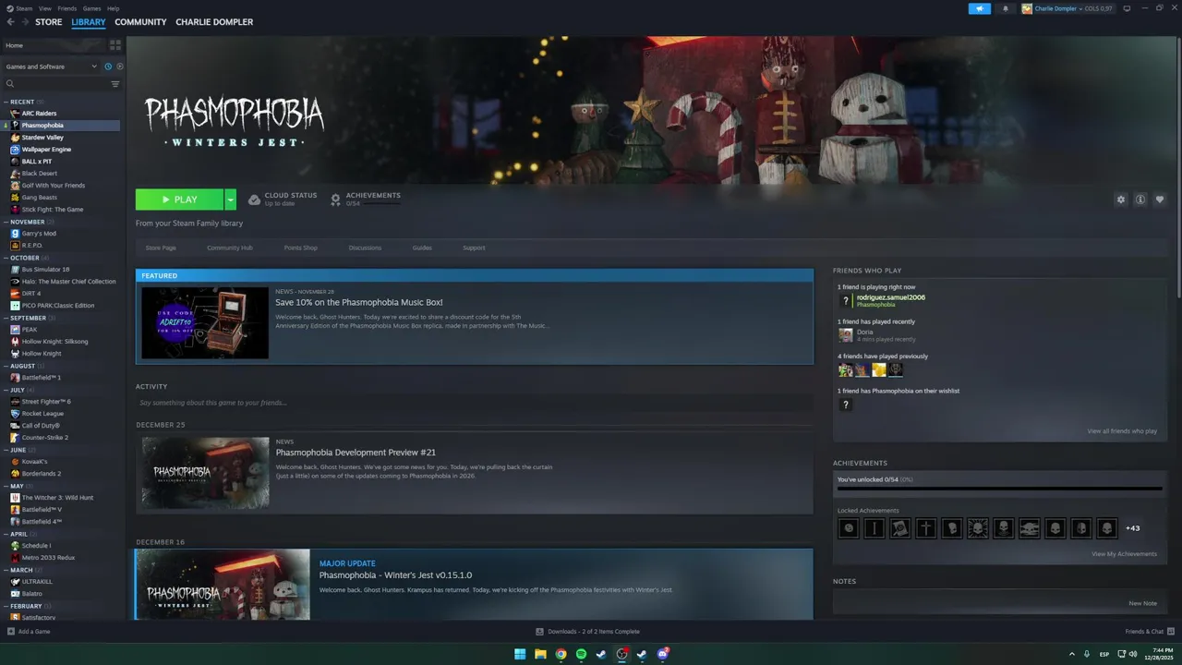Image resolution: width=1182 pixels, height=665 pixels.
Task: Open Spotify from the taskbar
Action: click(x=581, y=654)
